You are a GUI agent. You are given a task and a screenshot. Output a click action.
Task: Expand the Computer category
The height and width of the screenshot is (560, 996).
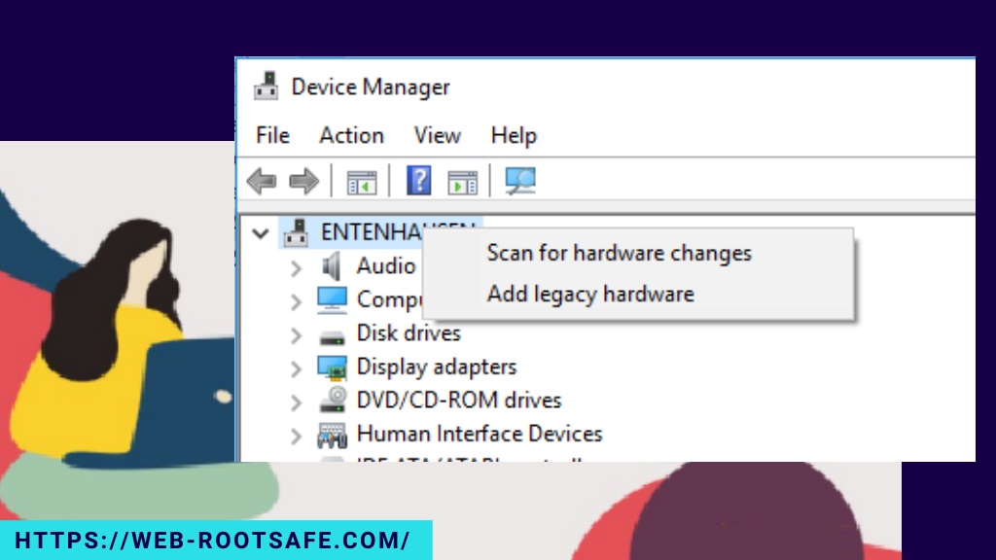click(296, 301)
